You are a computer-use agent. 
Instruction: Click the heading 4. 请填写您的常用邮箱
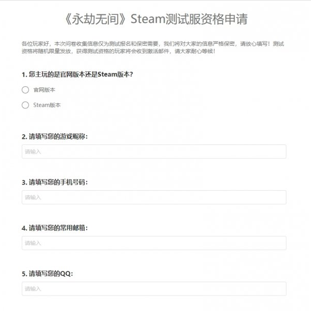click(x=54, y=228)
